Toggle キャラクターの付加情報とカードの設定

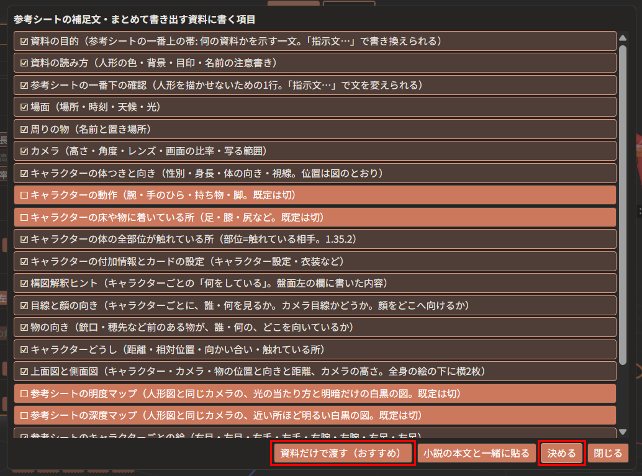[x=315, y=261]
